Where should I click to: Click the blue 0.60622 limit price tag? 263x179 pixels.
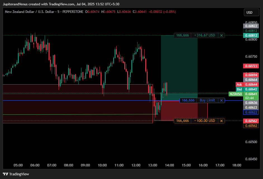pos(251,112)
